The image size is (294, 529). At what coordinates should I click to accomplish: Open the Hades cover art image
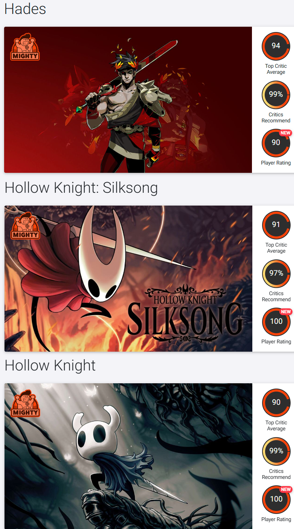coord(128,100)
